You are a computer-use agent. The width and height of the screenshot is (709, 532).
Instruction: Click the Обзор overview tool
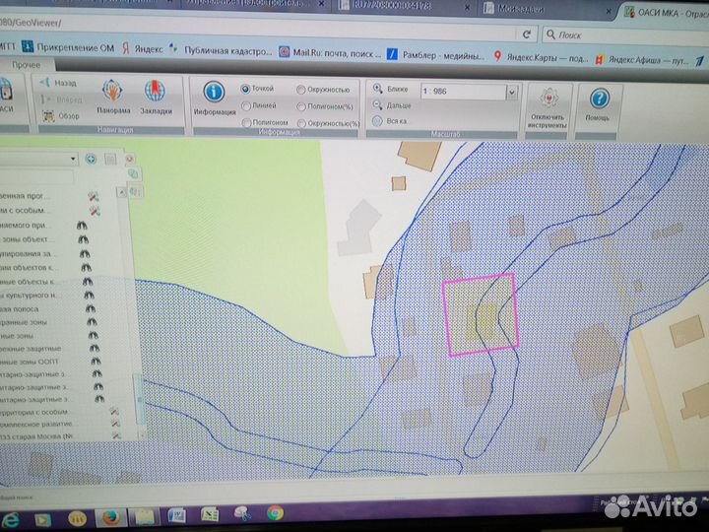pyautogui.click(x=49, y=115)
